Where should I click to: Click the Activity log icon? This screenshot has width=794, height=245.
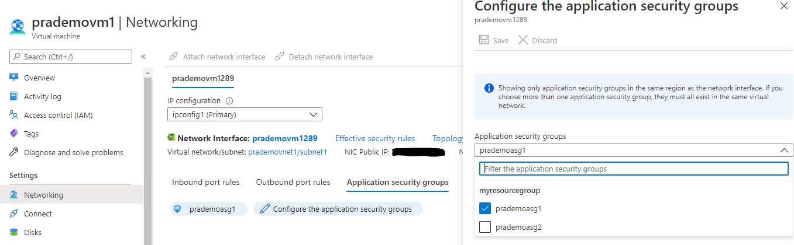coord(14,96)
